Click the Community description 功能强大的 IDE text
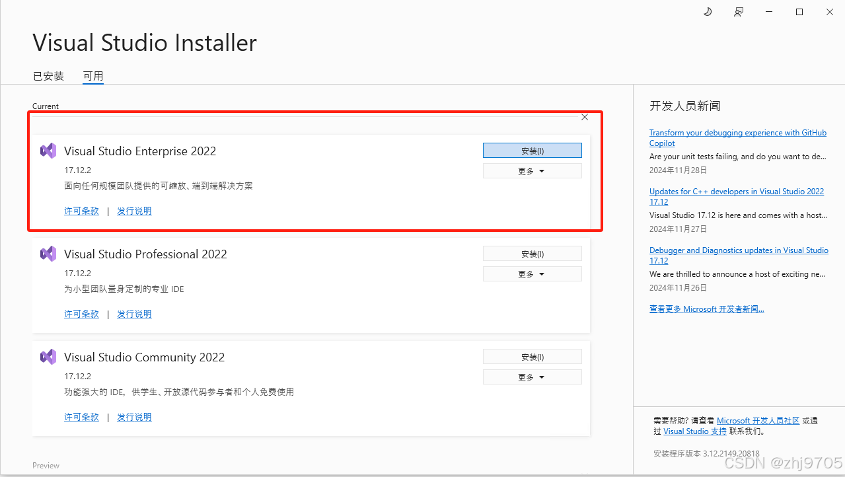The image size is (845, 477). [179, 392]
